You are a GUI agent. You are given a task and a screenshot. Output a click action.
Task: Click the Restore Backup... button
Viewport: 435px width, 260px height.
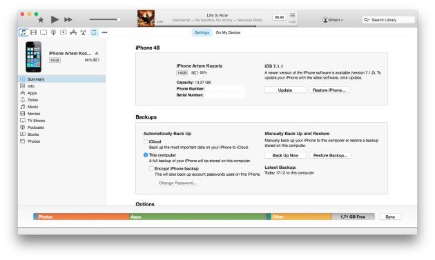click(x=330, y=155)
